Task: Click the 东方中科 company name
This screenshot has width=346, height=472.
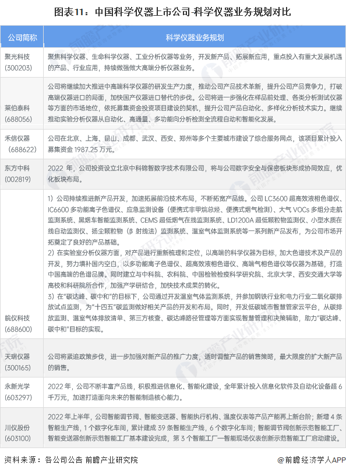Action: point(17,168)
